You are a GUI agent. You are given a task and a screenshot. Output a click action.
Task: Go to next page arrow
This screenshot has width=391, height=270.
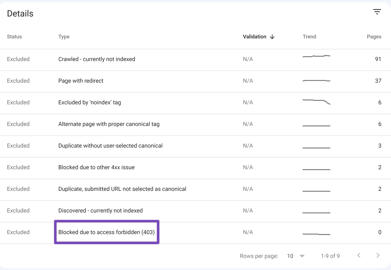(x=378, y=255)
